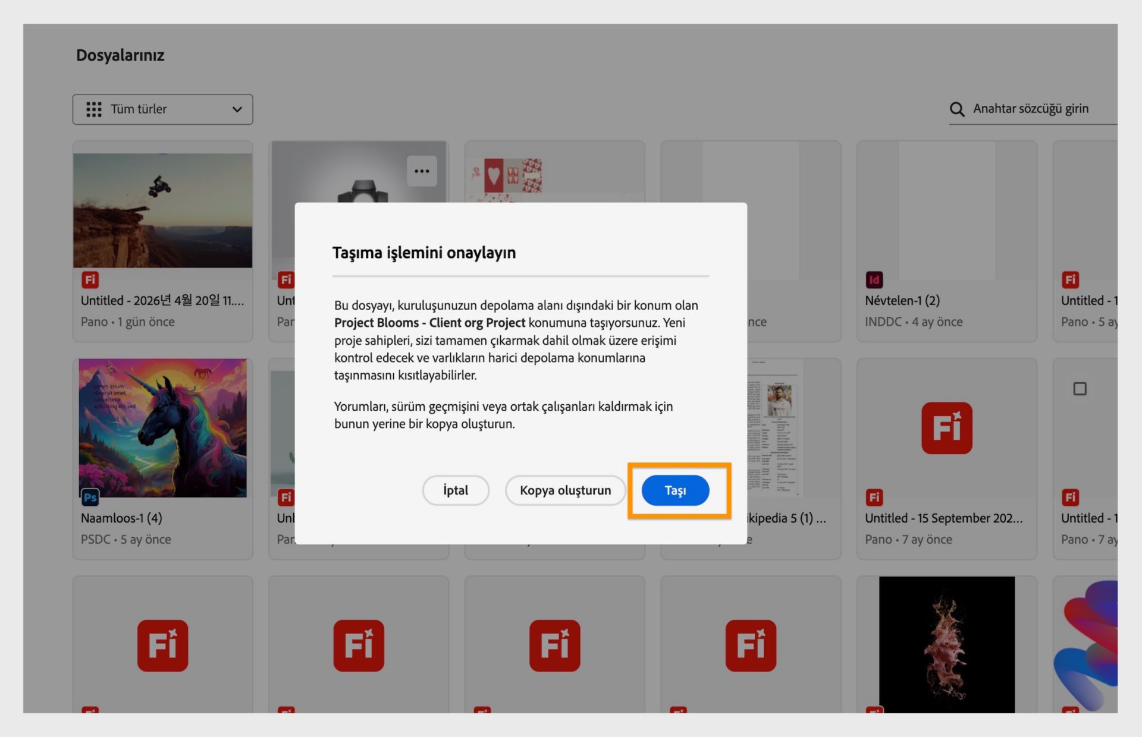Click the PSDC • 5 ay önce label
The height and width of the screenshot is (737, 1142).
click(126, 540)
